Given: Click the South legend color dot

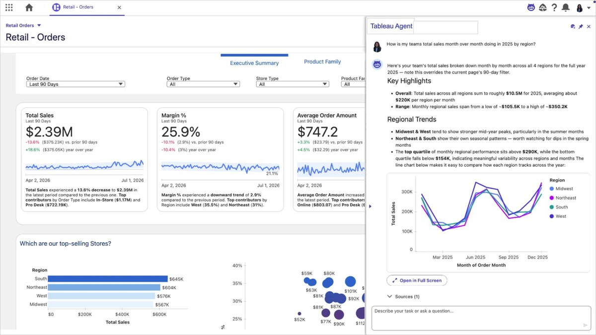Looking at the screenshot, I should tap(552, 207).
